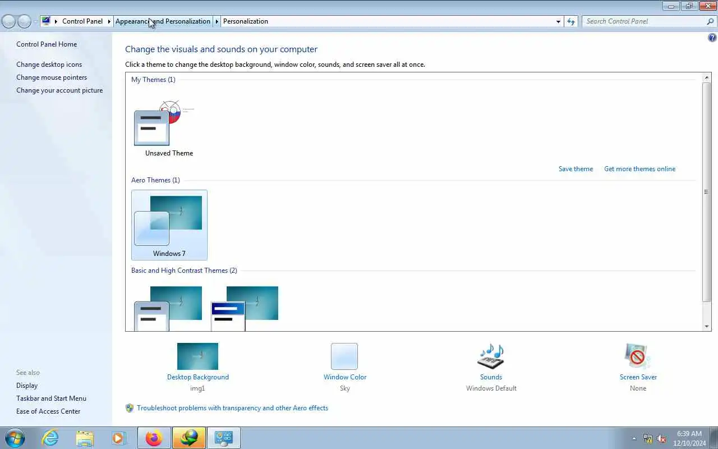Click the theme list scroll up arrow
The width and height of the screenshot is (718, 449).
[x=707, y=77]
